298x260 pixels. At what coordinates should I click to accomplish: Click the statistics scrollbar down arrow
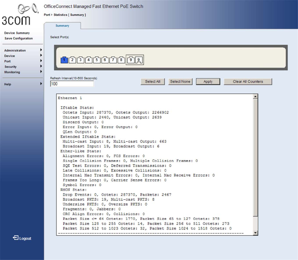tap(256, 233)
